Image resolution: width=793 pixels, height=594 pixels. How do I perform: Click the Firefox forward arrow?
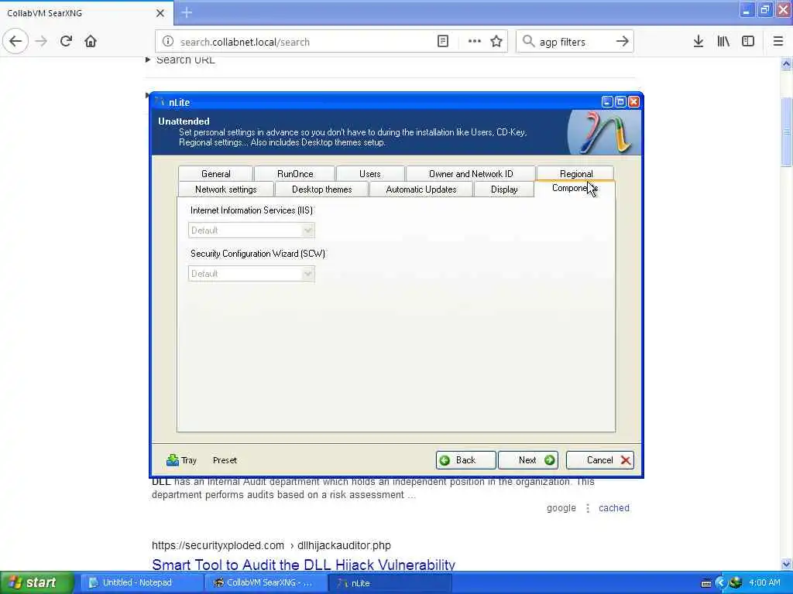point(42,42)
